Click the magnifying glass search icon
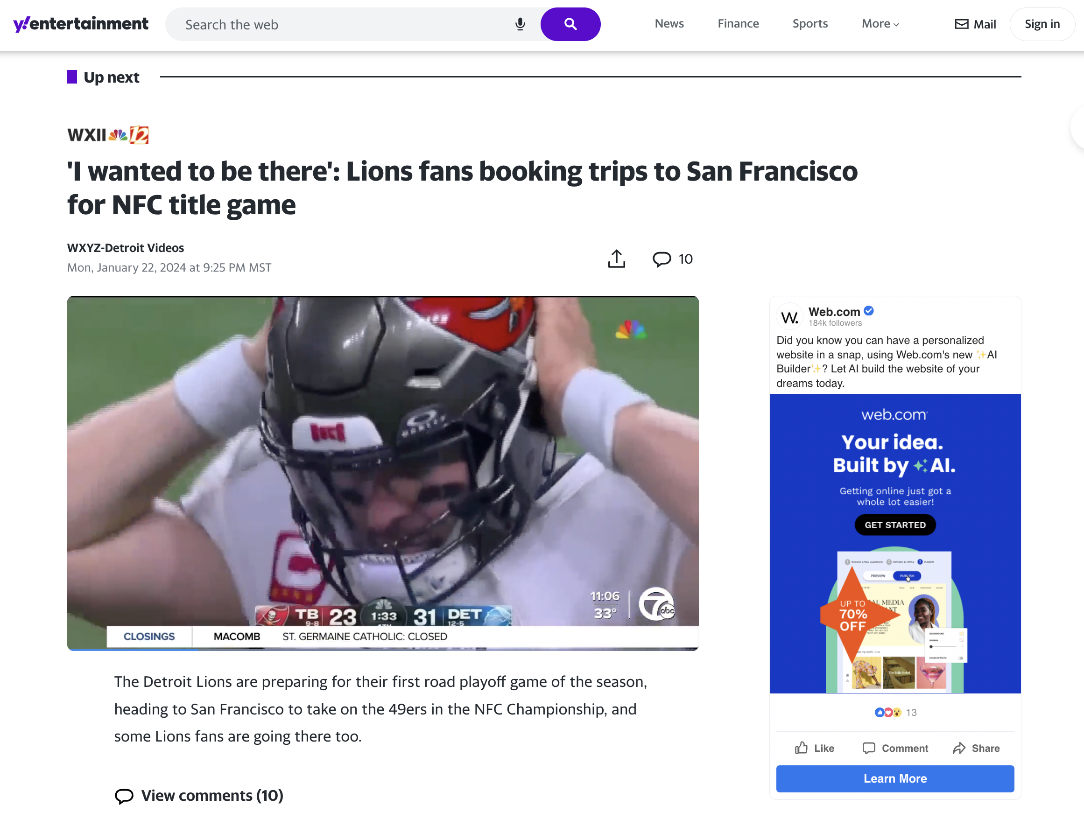Viewport: 1084px width, 819px height. click(x=570, y=24)
